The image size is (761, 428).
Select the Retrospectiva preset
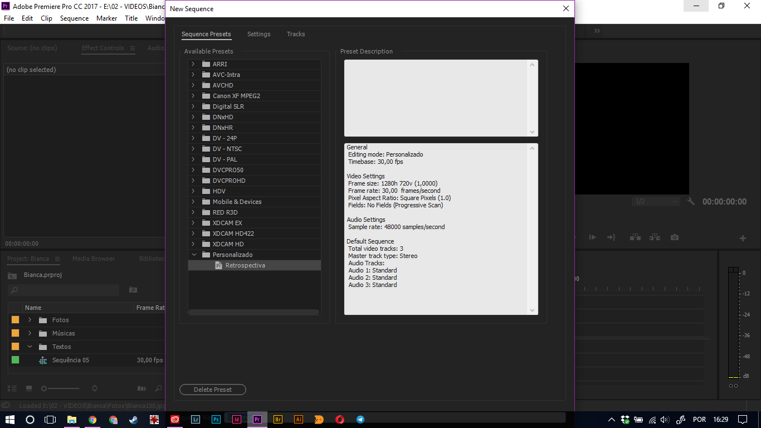pyautogui.click(x=255, y=265)
